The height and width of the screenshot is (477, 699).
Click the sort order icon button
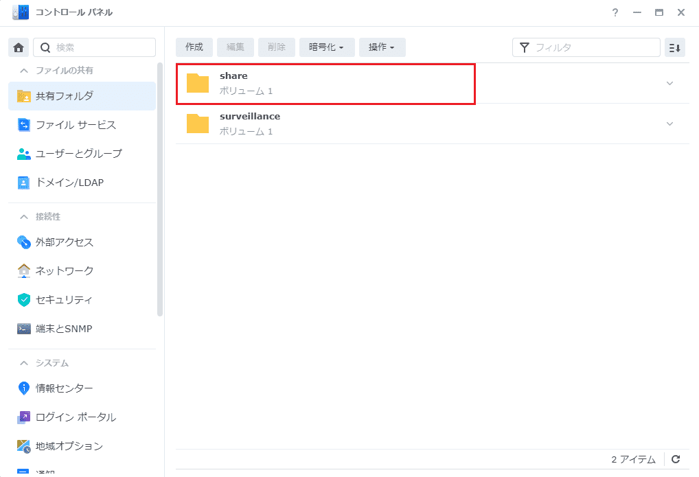pyautogui.click(x=674, y=47)
